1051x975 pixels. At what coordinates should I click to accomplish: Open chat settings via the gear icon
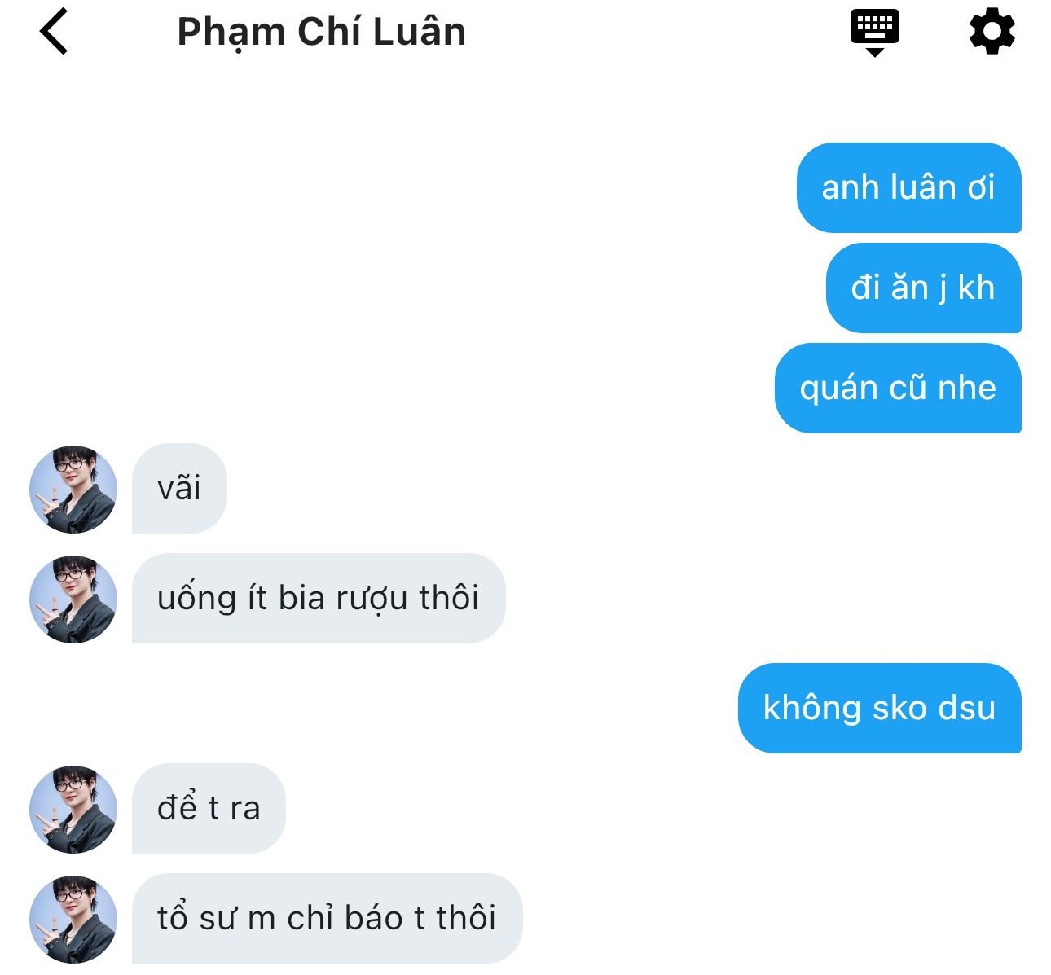pos(992,32)
